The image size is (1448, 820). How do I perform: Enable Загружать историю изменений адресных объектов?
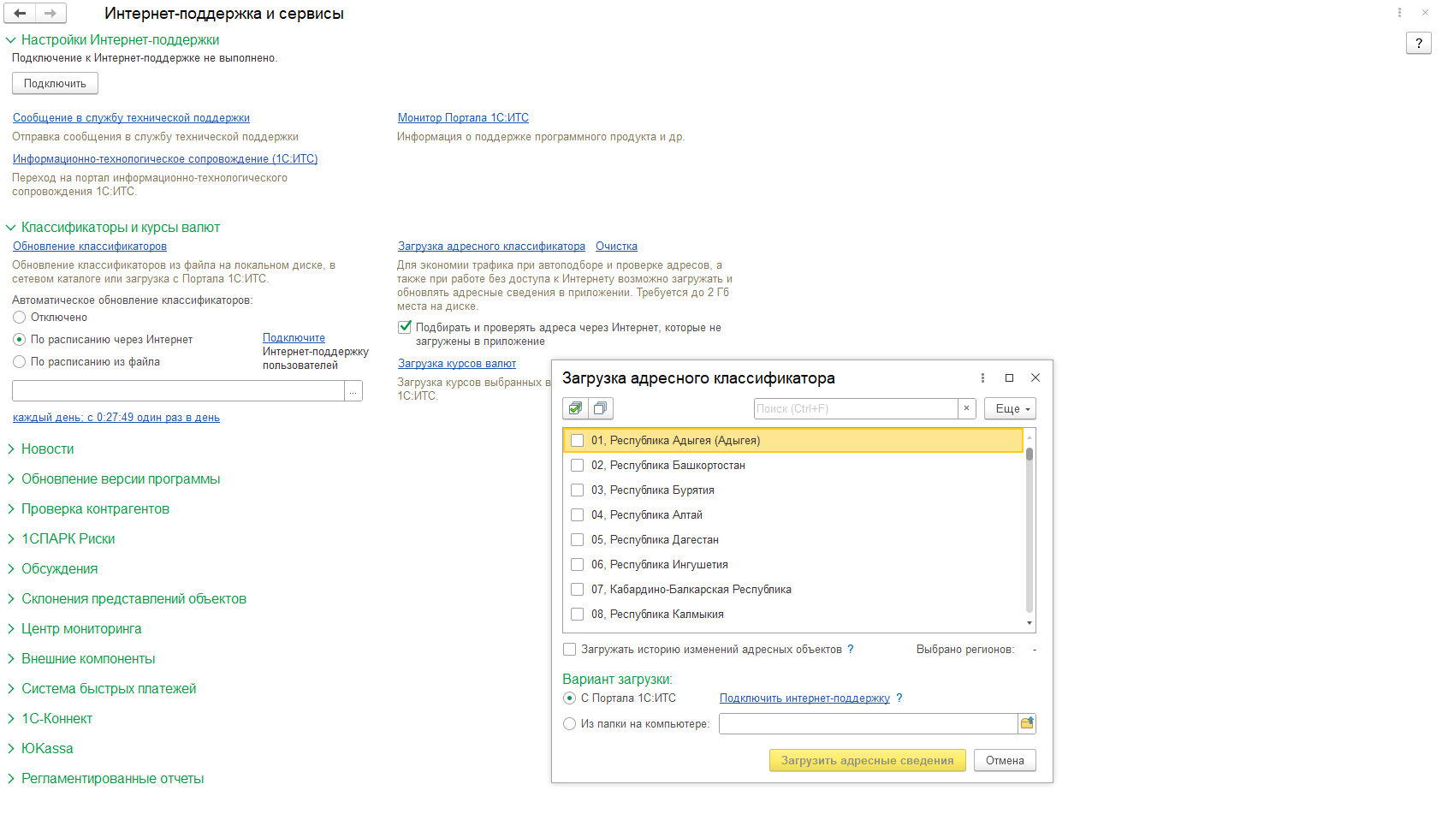[570, 650]
